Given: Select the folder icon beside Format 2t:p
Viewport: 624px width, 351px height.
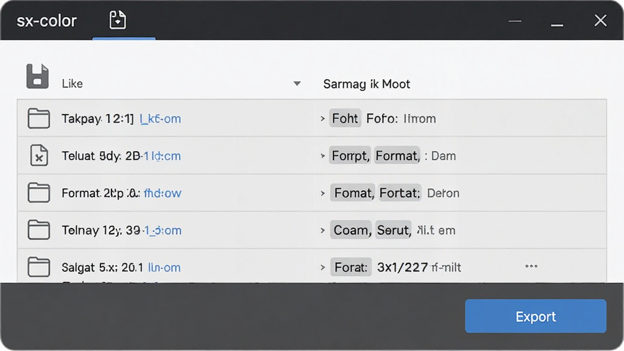Looking at the screenshot, I should click(38, 193).
